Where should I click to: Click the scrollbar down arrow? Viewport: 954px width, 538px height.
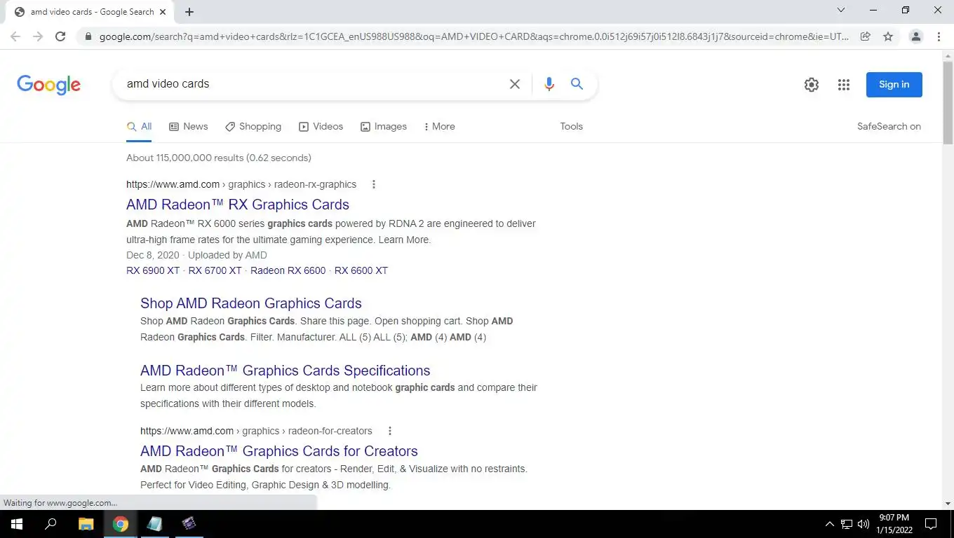tap(948, 504)
